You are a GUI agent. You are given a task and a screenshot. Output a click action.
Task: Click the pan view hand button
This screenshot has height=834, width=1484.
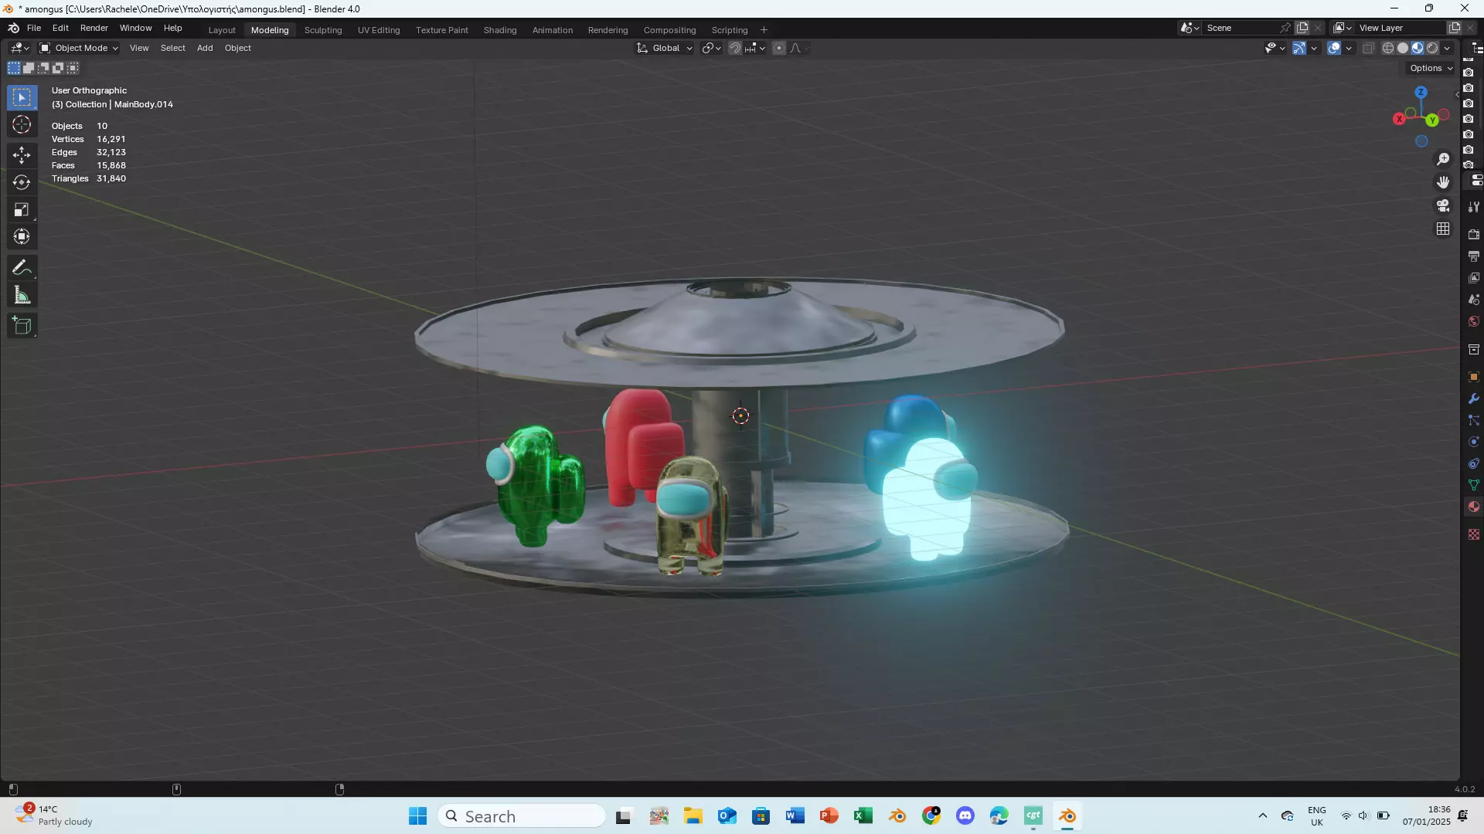[1443, 182]
